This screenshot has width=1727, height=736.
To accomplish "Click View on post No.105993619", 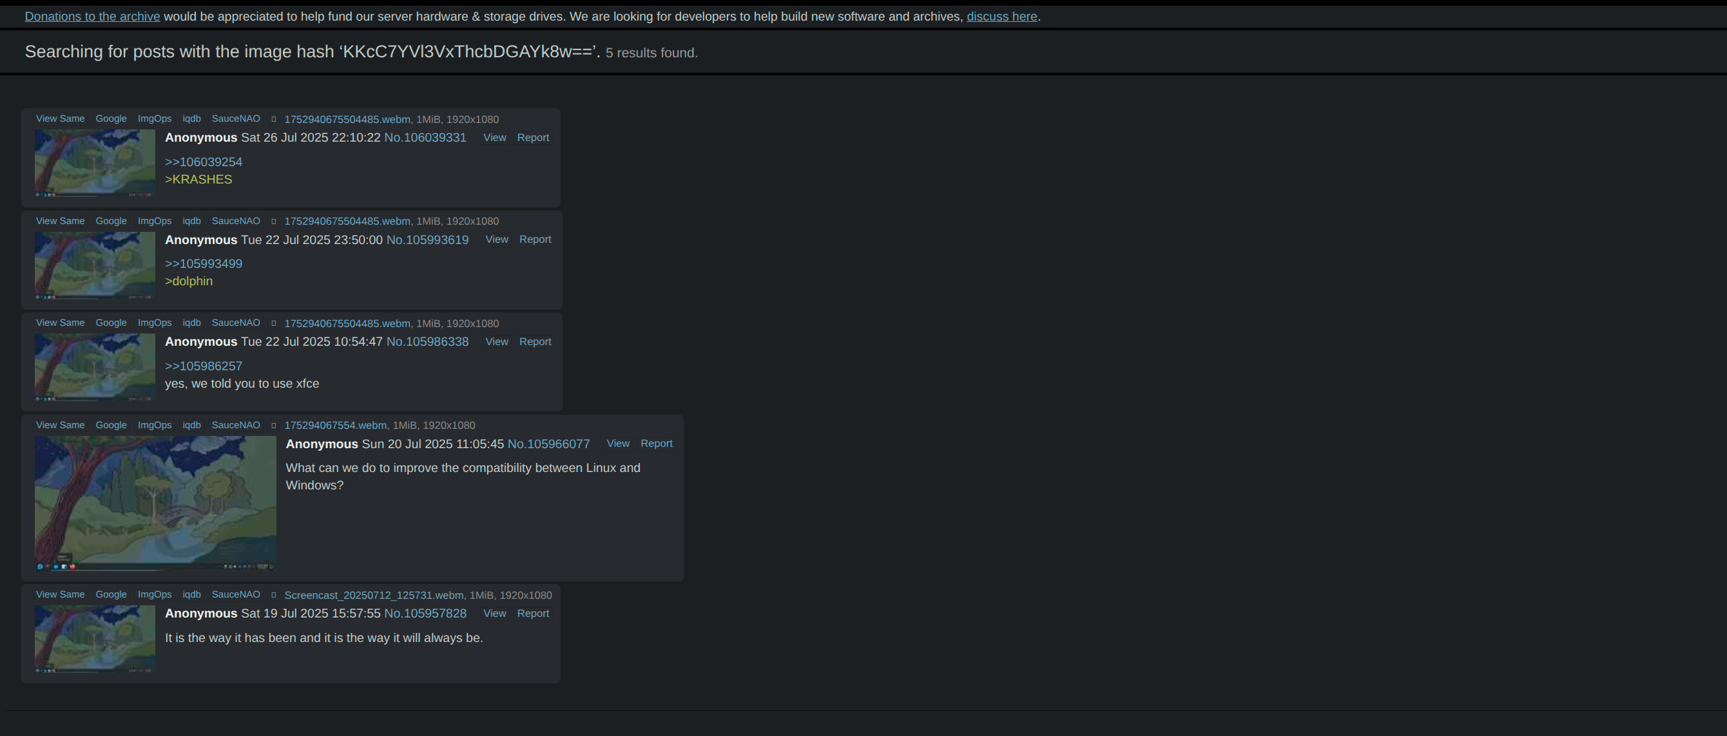I will point(497,240).
